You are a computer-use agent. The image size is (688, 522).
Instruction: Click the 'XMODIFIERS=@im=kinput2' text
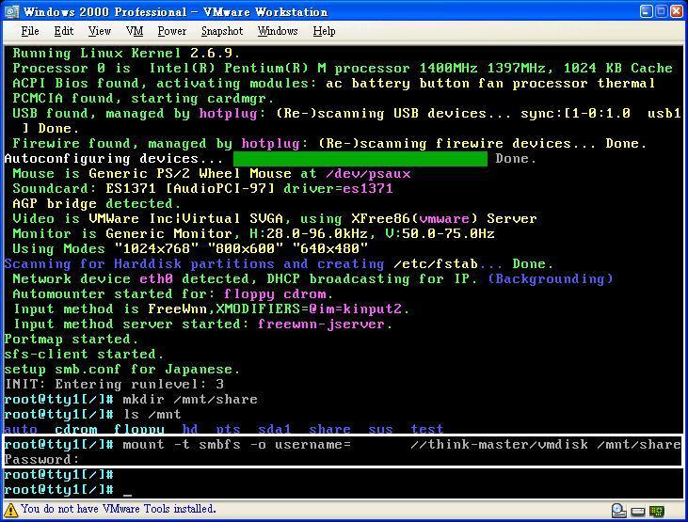point(309,309)
